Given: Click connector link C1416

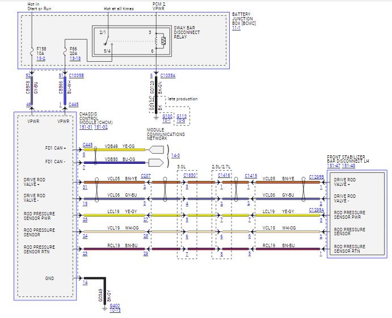Looking at the screenshot, I should click(224, 175).
